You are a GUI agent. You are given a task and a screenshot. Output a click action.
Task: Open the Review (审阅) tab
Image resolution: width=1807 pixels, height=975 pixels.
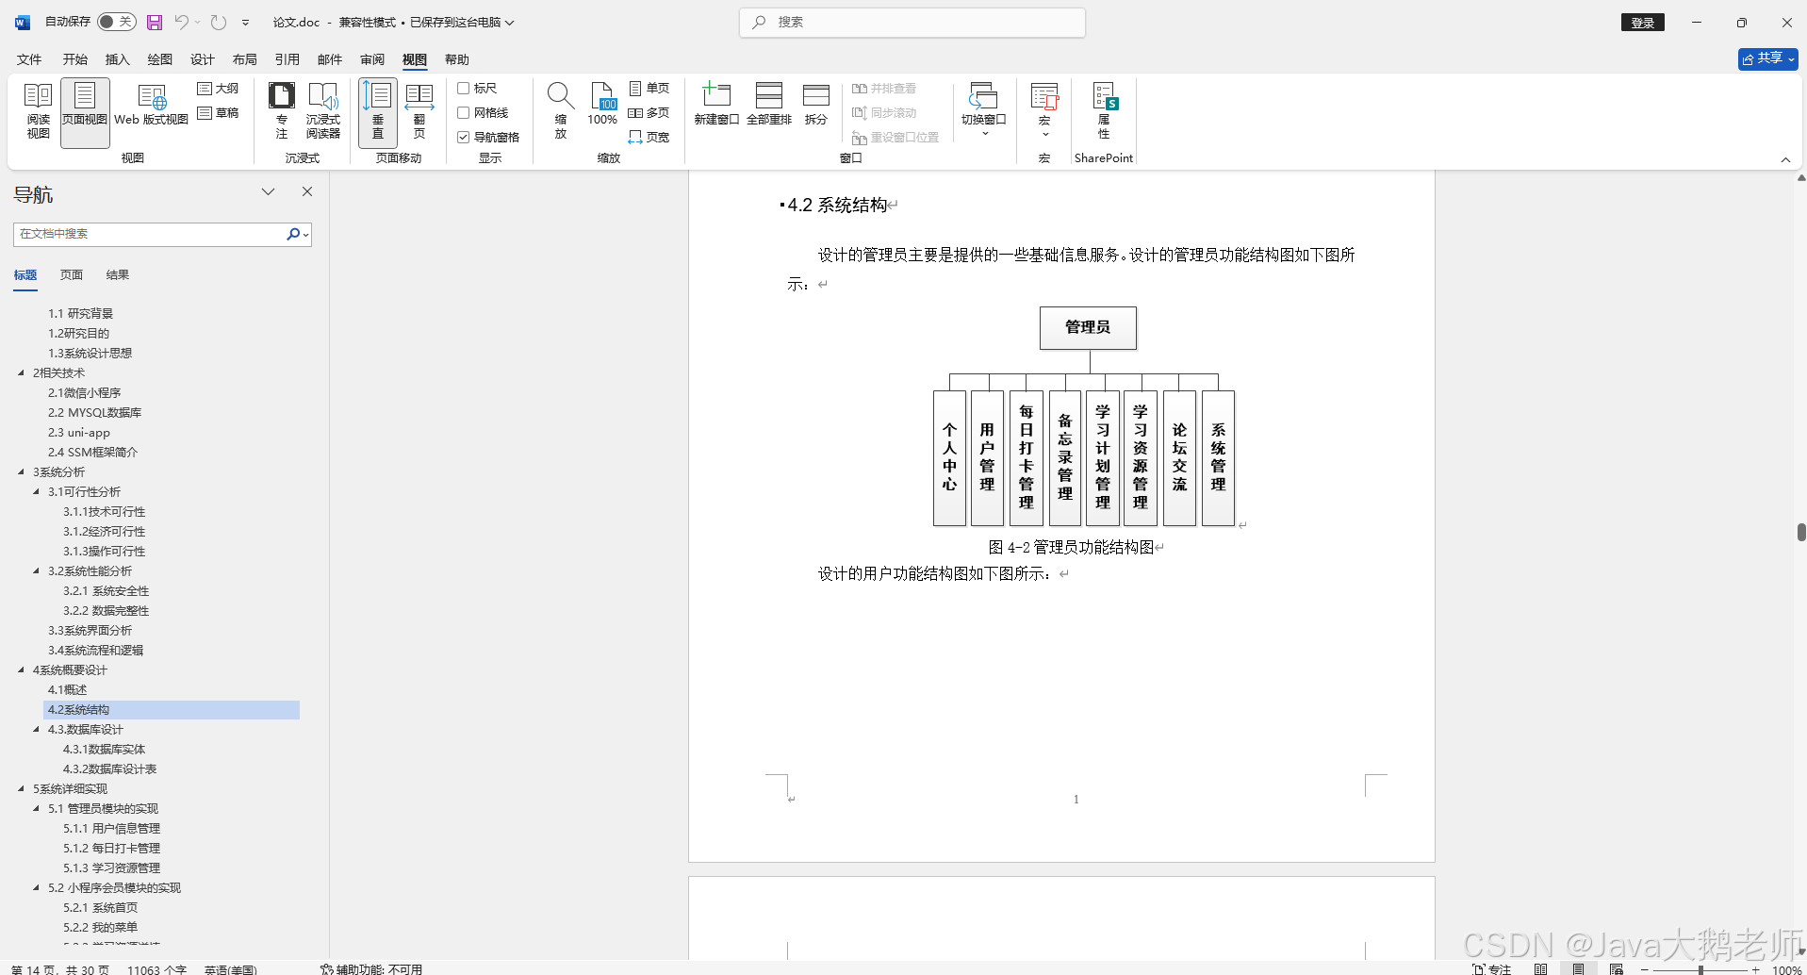(x=372, y=59)
